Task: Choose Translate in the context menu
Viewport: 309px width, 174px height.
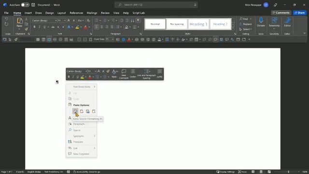Action: click(82, 142)
